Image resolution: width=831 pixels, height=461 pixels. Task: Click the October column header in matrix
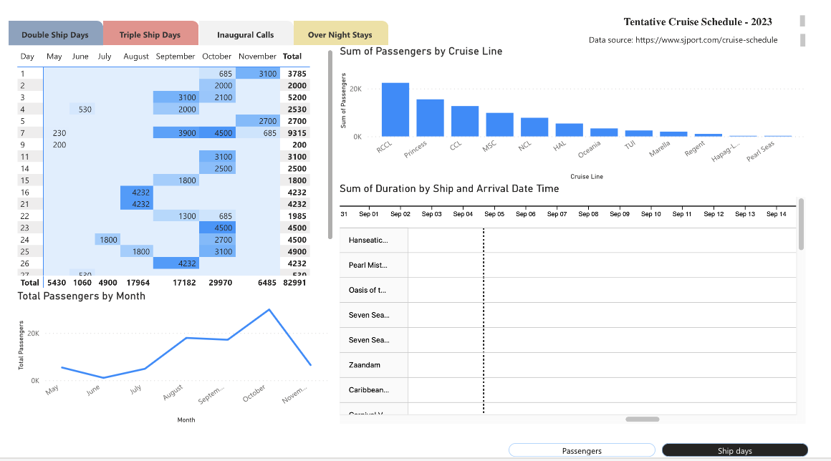coord(216,56)
